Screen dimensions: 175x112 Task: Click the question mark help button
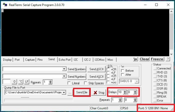point(168,59)
